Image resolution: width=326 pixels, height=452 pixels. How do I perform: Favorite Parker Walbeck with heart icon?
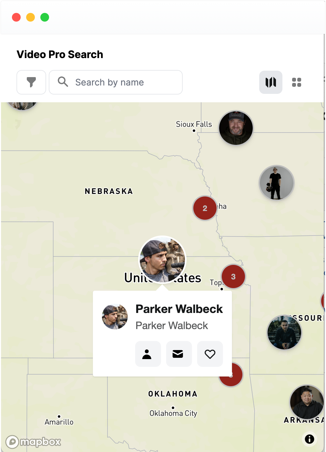pos(210,354)
